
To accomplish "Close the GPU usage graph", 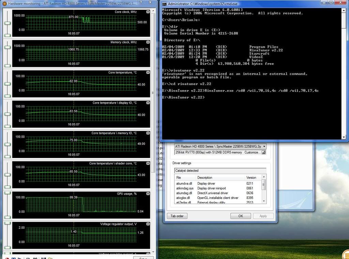I will click(148, 194).
